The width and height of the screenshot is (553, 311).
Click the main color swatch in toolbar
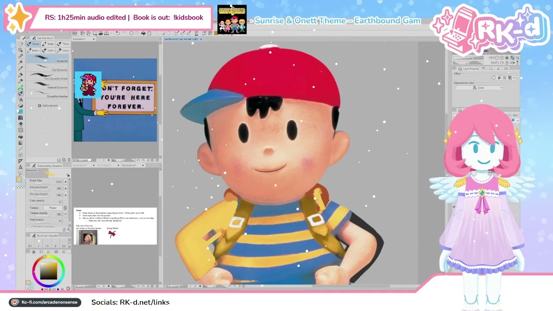click(x=19, y=179)
